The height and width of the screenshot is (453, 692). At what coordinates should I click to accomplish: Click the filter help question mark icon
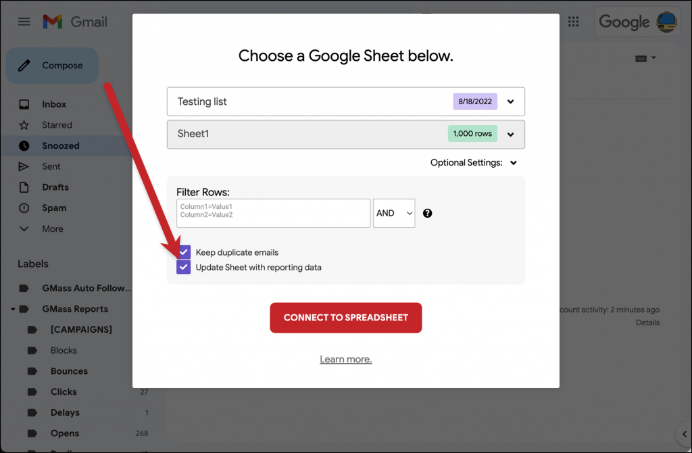427,213
